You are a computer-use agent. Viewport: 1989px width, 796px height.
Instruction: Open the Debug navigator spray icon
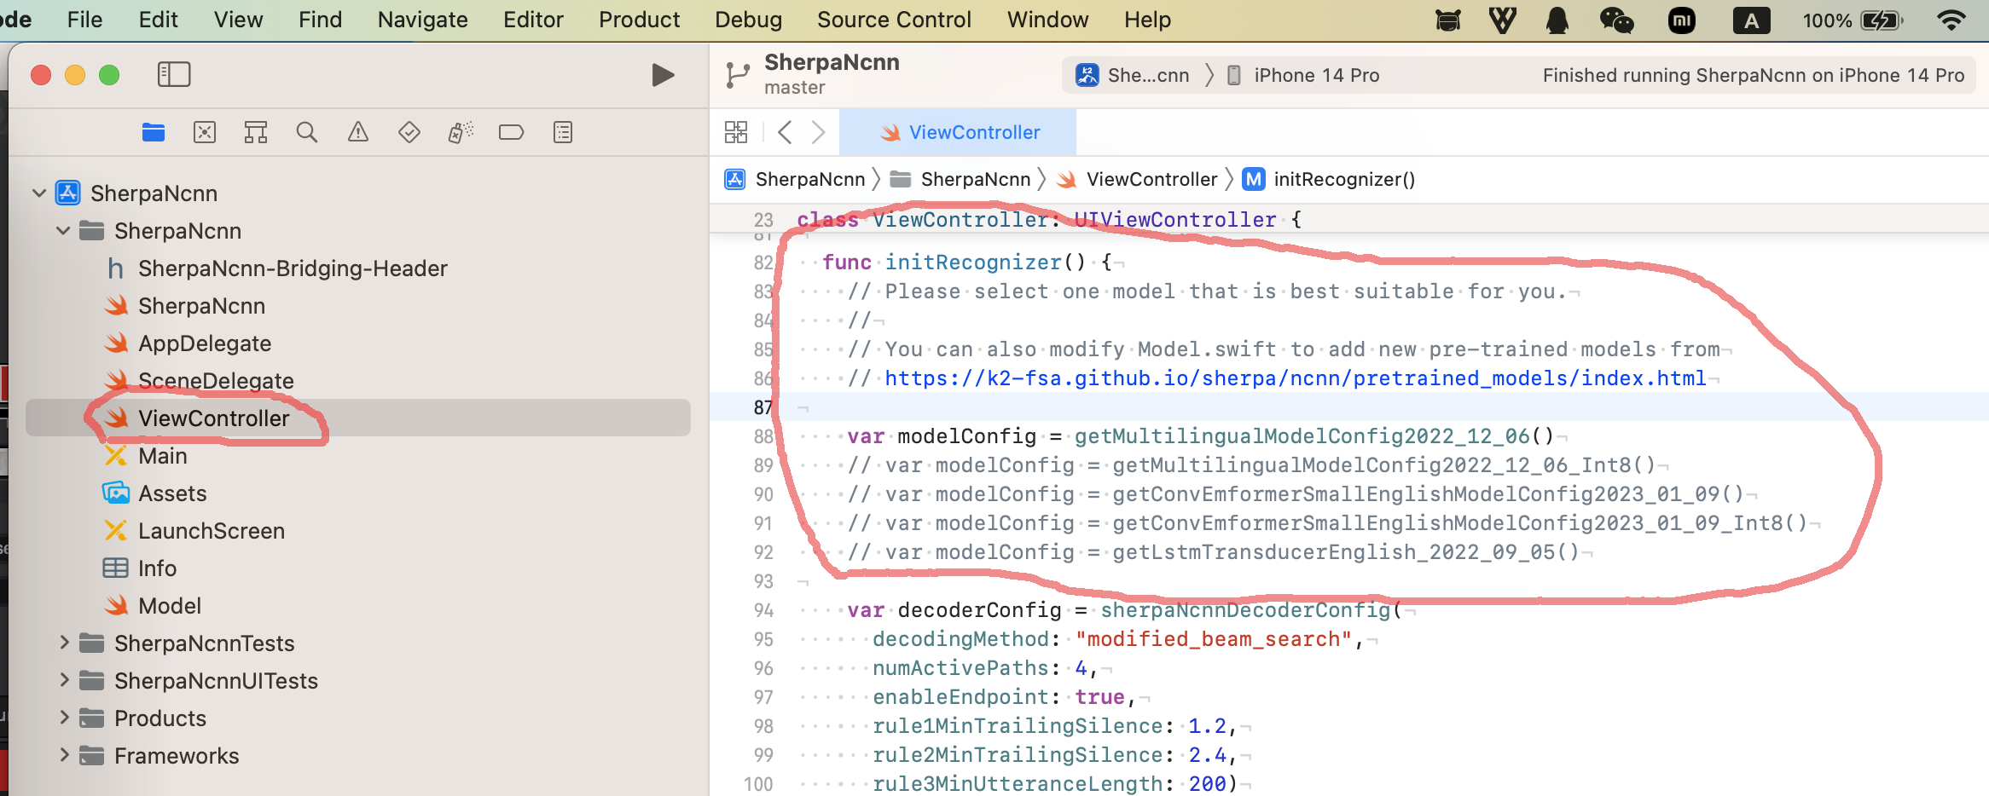(x=461, y=132)
